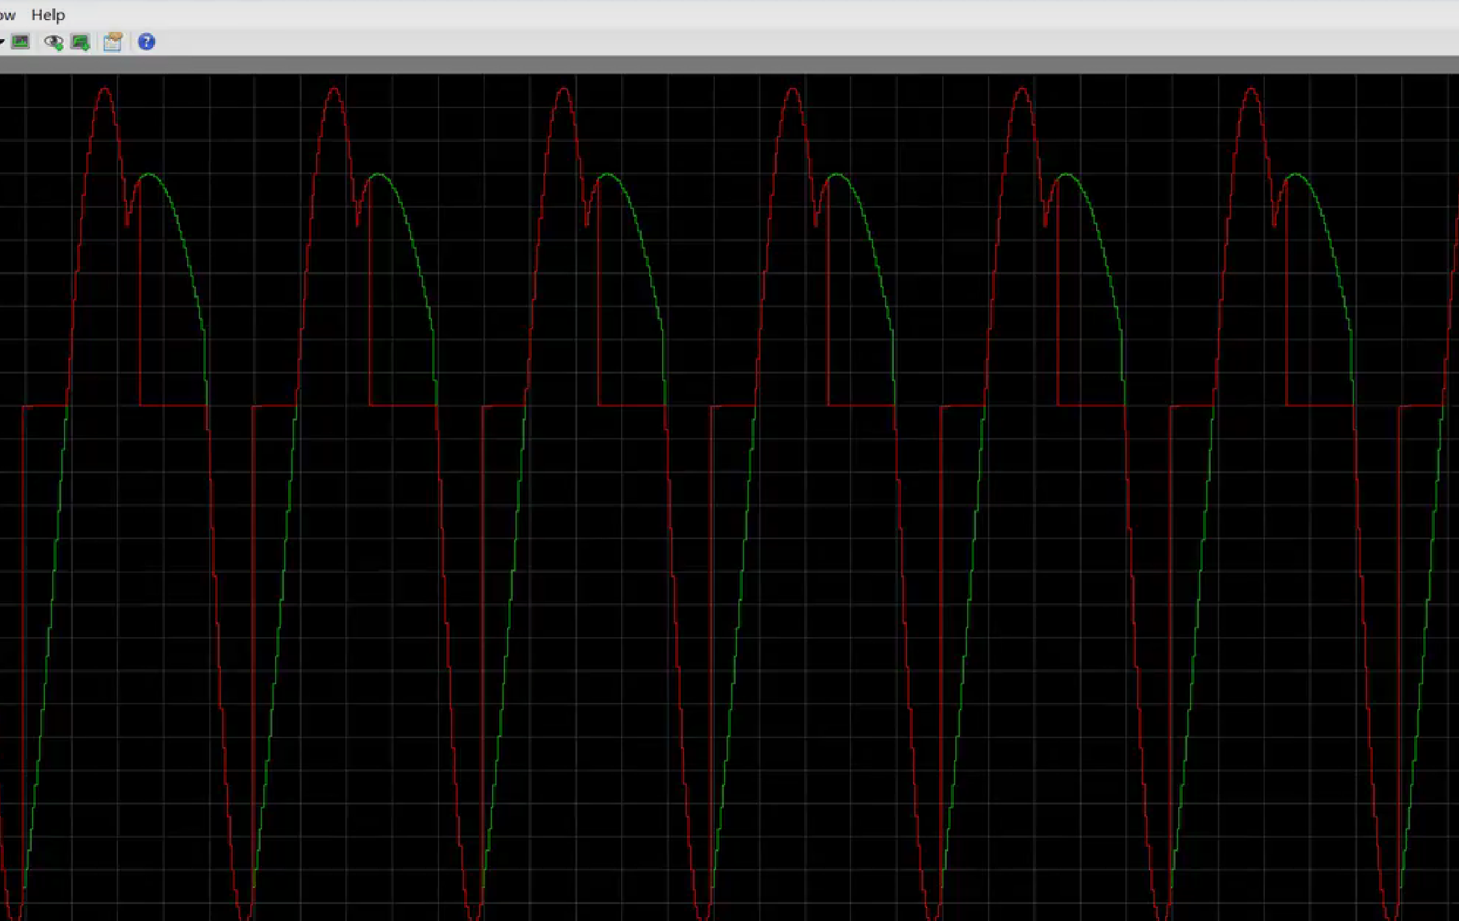1459x921 pixels.
Task: Open the Help menu
Action: click(x=48, y=14)
